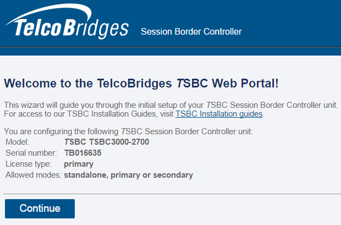The width and height of the screenshot is (341, 225).
Task: Click the License type: field label
Action: click(x=29, y=164)
